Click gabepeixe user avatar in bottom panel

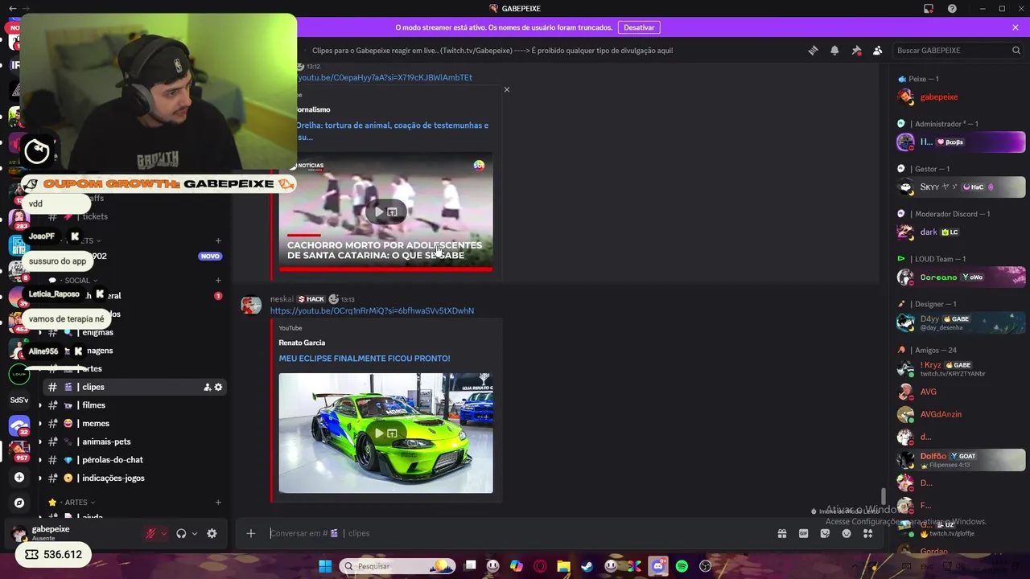[19, 533]
